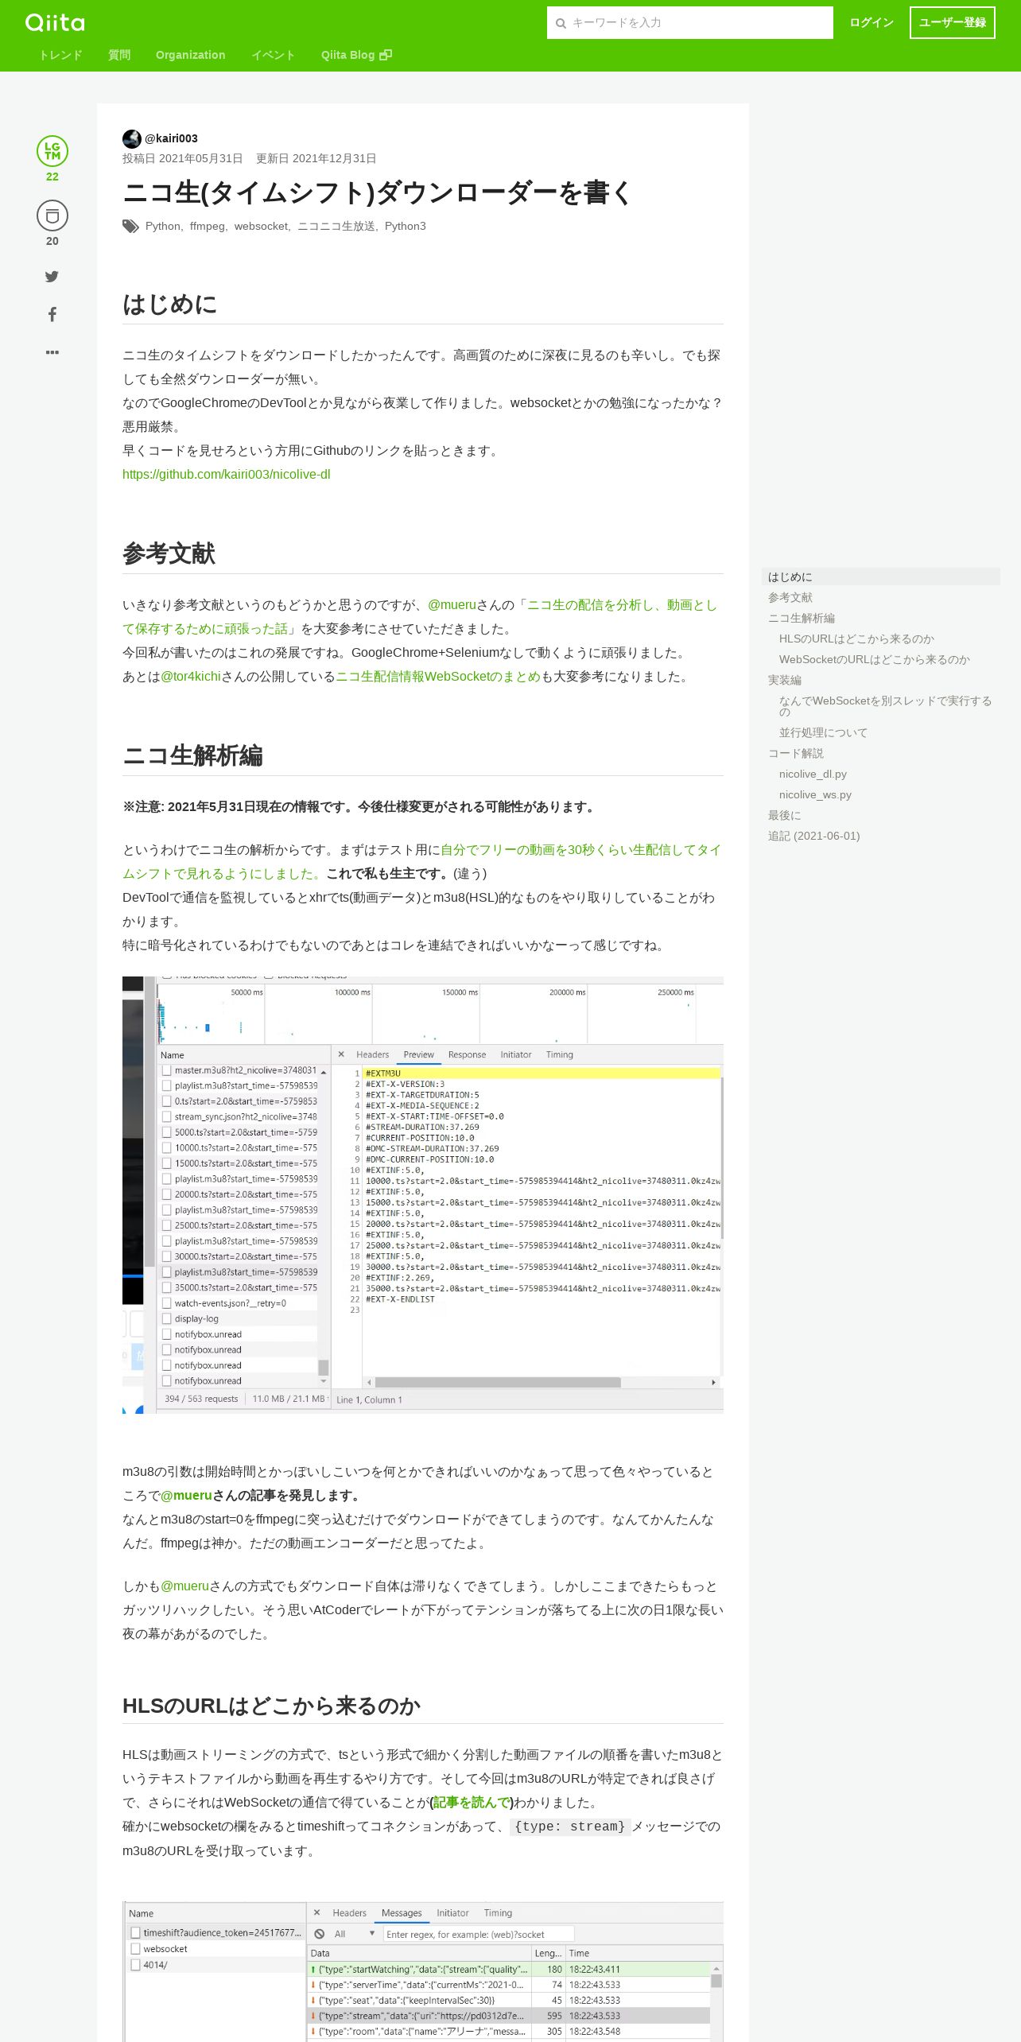Open the more options ellipsis icon
The height and width of the screenshot is (2042, 1021).
pyautogui.click(x=52, y=351)
